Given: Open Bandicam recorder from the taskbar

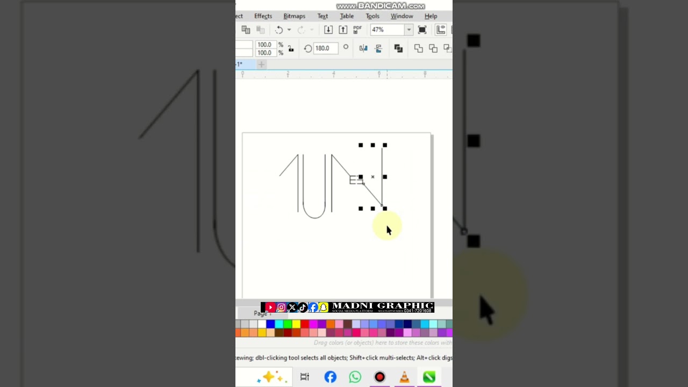Looking at the screenshot, I should tap(380, 377).
